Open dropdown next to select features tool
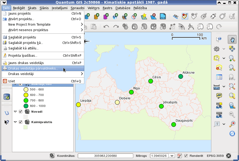 [x=224, y=58]
